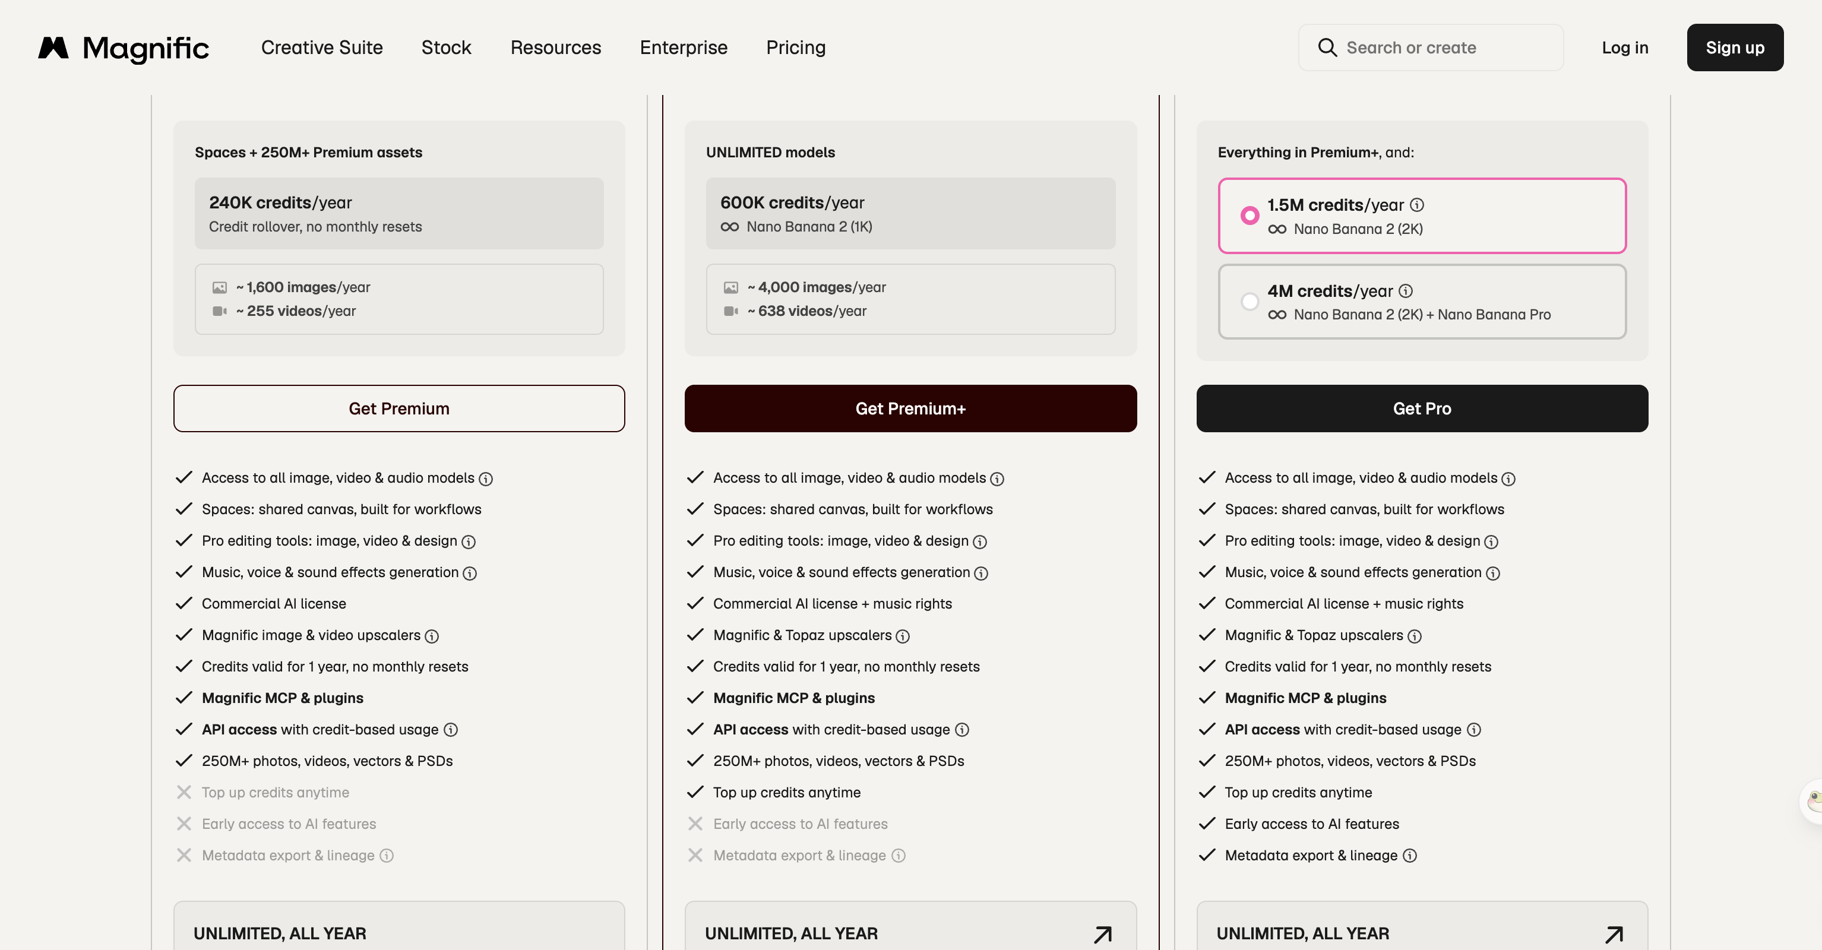Click "Credit rollover, no monthly resets" text
The height and width of the screenshot is (950, 1822).
(x=315, y=226)
